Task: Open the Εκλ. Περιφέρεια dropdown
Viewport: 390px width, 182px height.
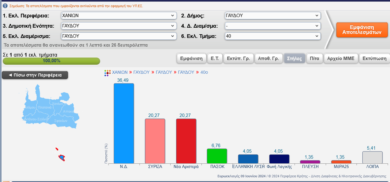Action: (x=118, y=16)
